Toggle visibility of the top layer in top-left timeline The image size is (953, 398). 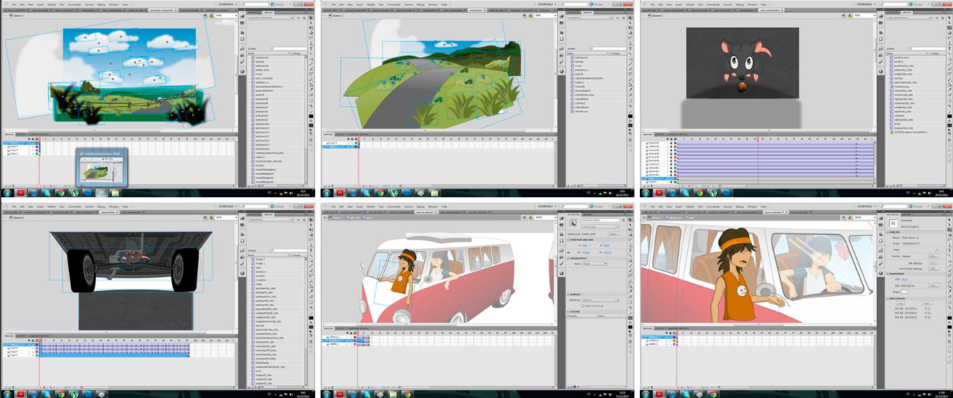pyautogui.click(x=29, y=142)
